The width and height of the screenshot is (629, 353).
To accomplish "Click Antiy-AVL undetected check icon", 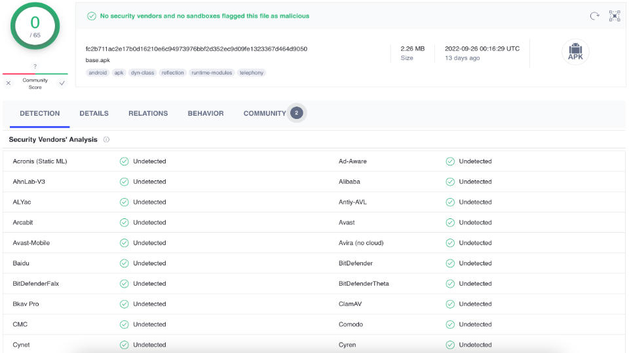I will pyautogui.click(x=450, y=202).
